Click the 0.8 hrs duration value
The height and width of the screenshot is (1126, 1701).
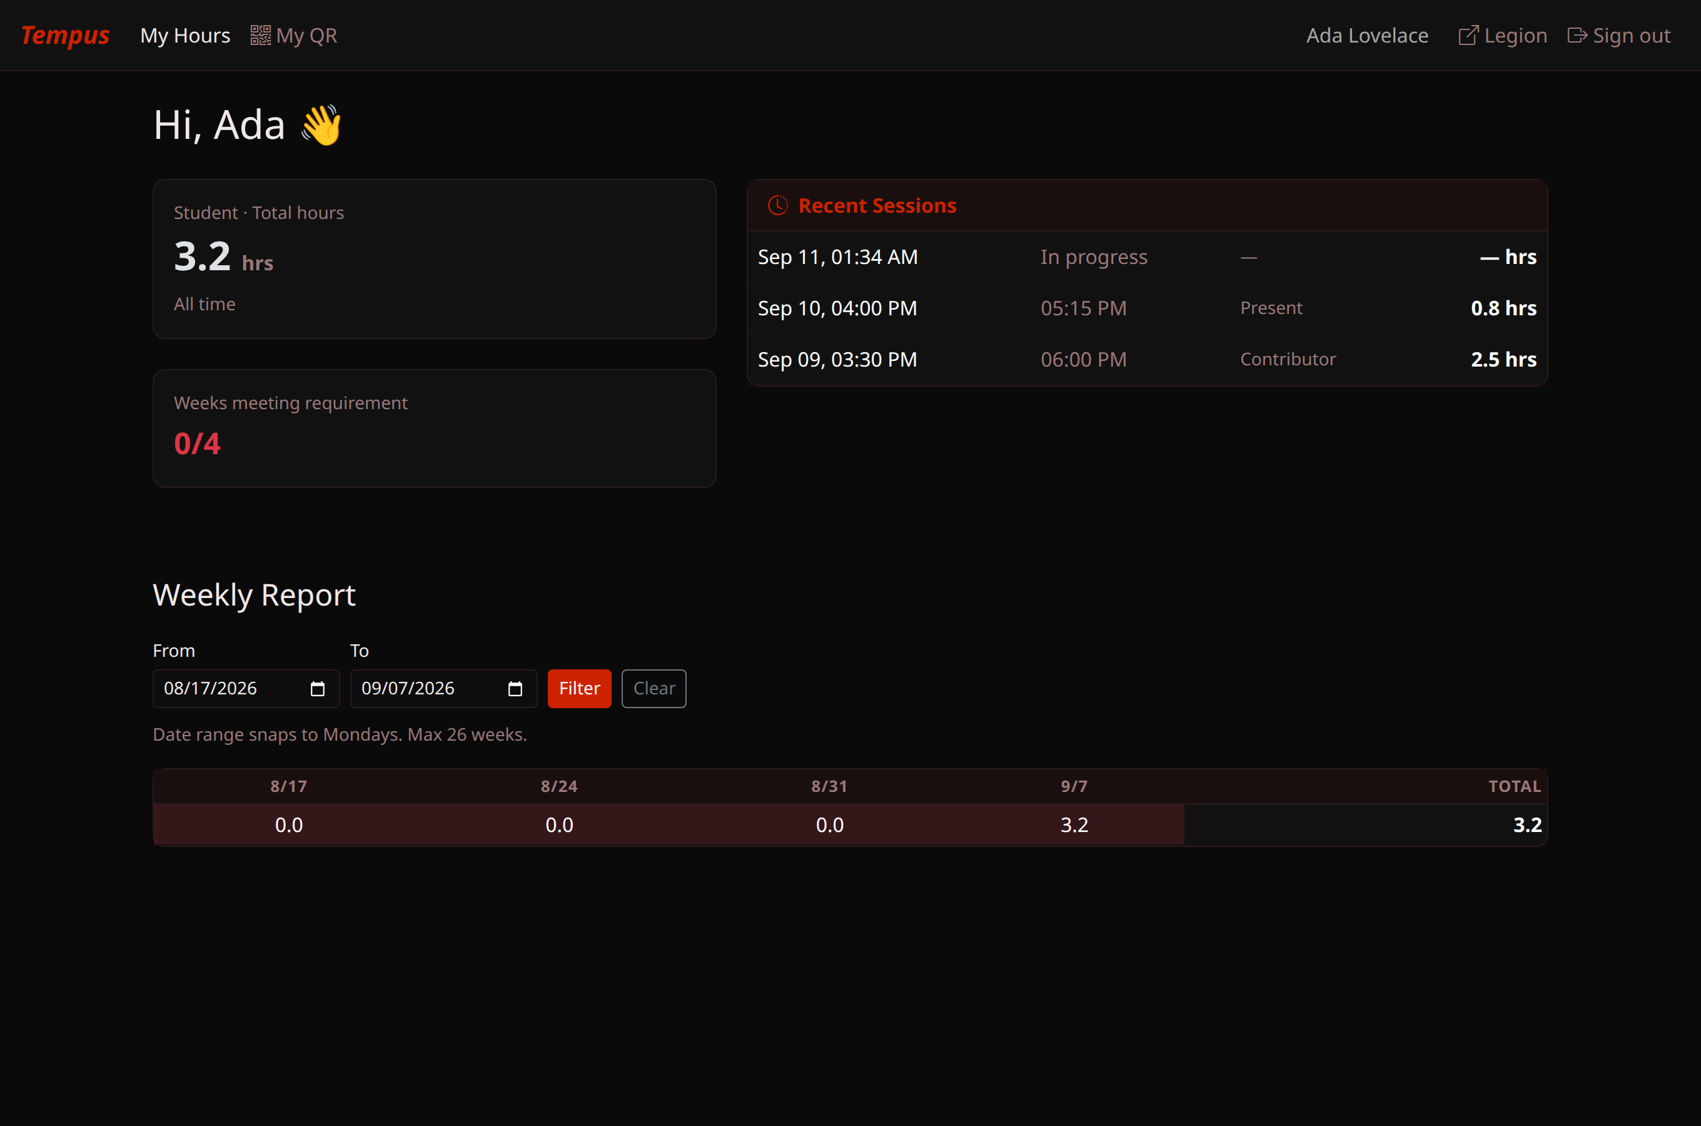coord(1503,308)
